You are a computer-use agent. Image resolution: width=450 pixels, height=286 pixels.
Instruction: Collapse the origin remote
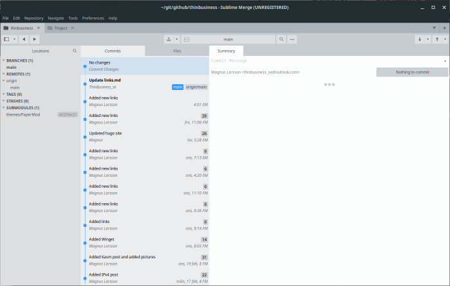(3, 80)
